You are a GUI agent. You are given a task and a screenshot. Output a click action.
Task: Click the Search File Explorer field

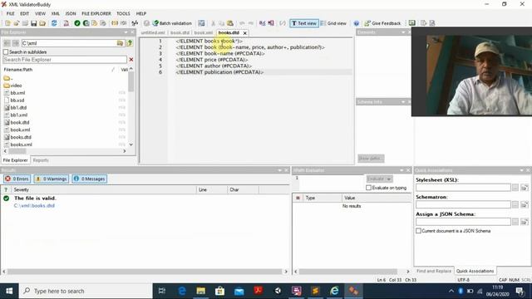(x=65, y=59)
